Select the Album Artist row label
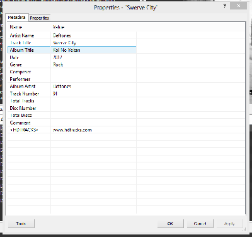 23,87
